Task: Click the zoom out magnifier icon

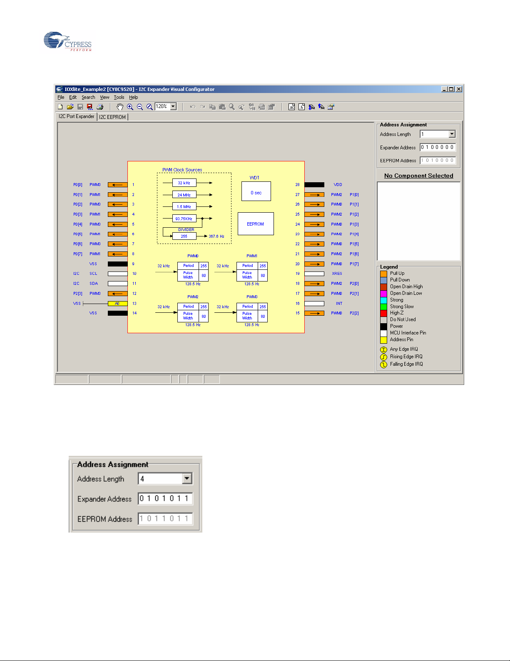Action: click(x=140, y=107)
